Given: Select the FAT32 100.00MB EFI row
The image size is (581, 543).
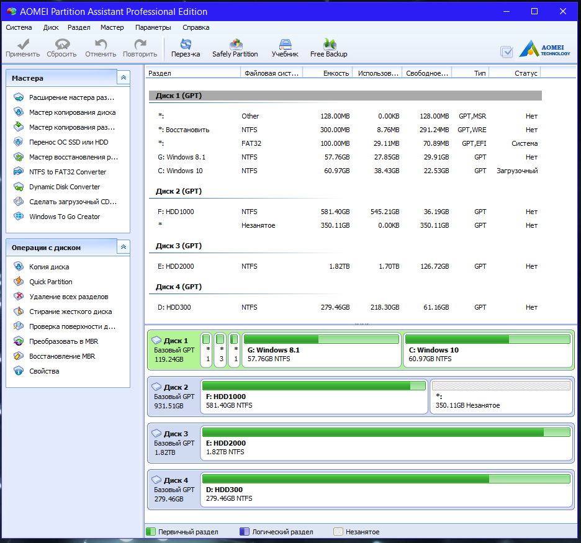Looking at the screenshot, I should click(x=345, y=143).
